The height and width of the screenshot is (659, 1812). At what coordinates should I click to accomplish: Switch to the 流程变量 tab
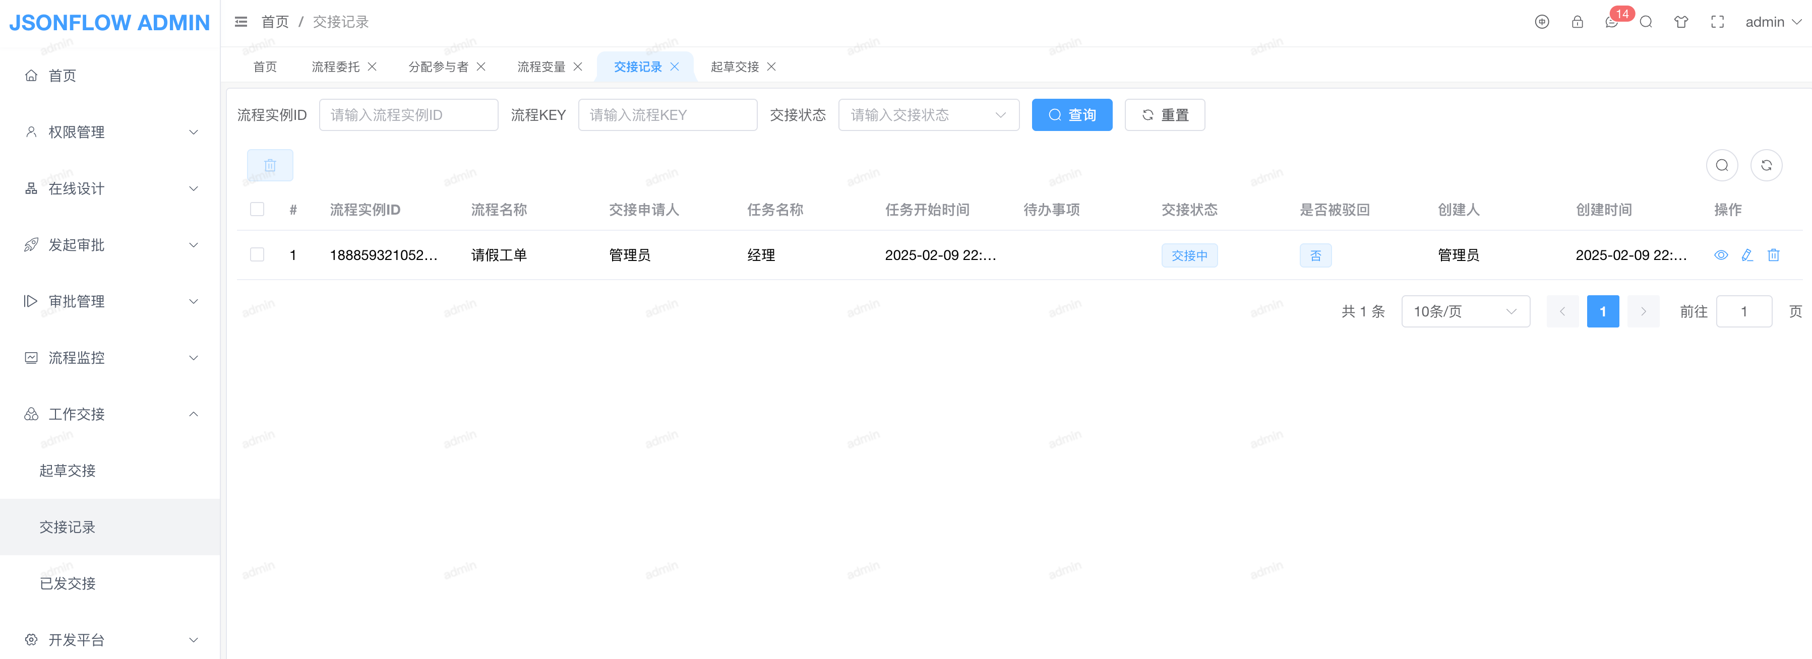(541, 67)
